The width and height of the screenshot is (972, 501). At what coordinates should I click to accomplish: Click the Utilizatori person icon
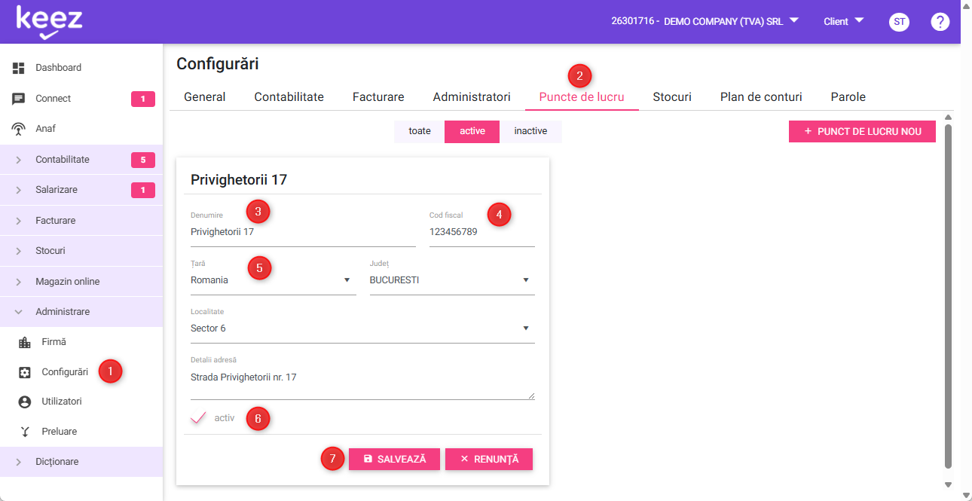(25, 402)
